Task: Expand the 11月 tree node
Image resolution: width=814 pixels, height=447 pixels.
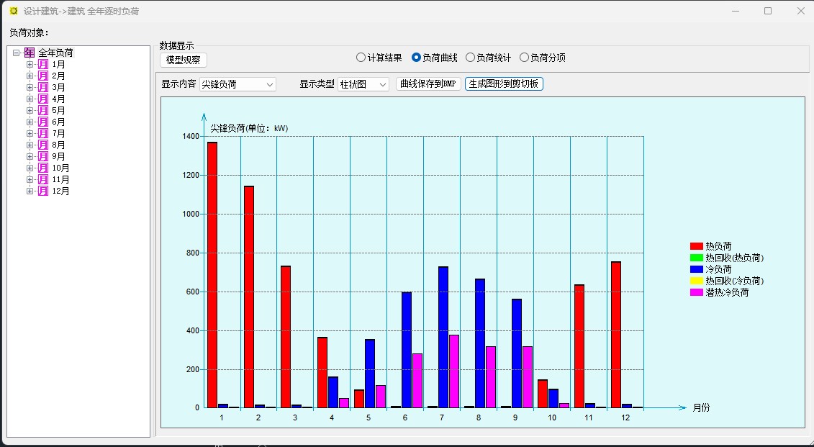Action: coord(30,180)
